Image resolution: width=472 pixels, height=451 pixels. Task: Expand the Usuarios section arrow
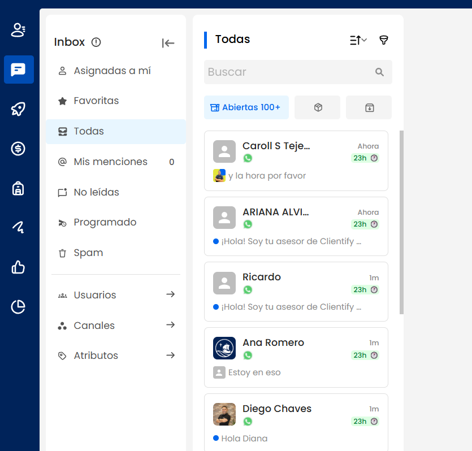tap(170, 294)
